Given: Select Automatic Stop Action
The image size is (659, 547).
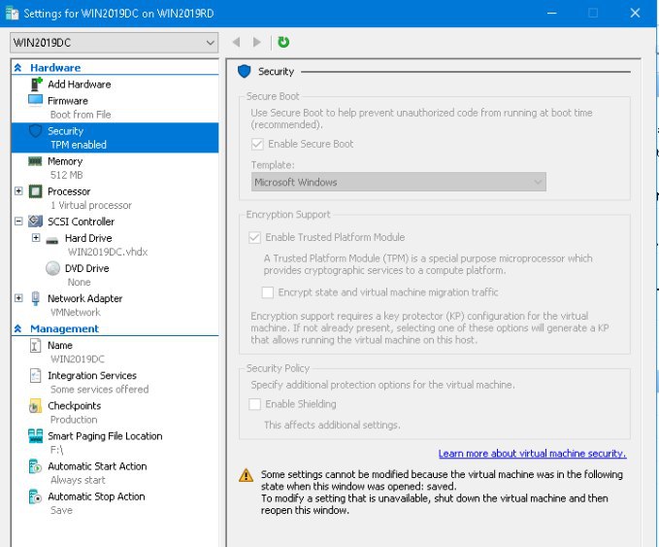Looking at the screenshot, I should 96,496.
